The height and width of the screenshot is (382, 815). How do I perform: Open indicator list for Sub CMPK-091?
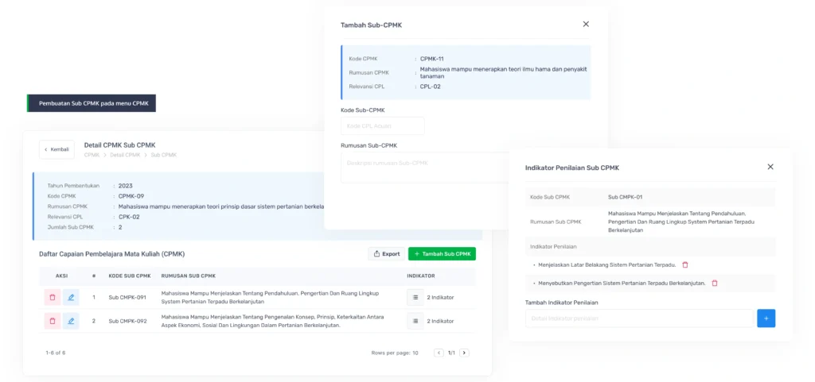pyautogui.click(x=415, y=298)
